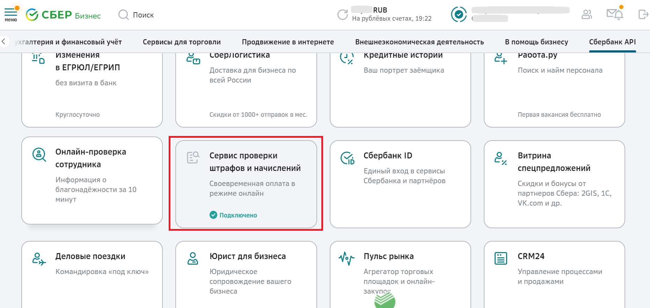The width and height of the screenshot is (650, 308).
Task: Click the logout icon
Action: pyautogui.click(x=643, y=14)
